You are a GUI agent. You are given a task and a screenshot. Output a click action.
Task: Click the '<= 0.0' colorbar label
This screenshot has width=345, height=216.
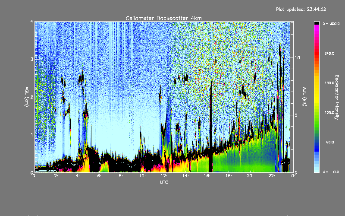(x=331, y=172)
